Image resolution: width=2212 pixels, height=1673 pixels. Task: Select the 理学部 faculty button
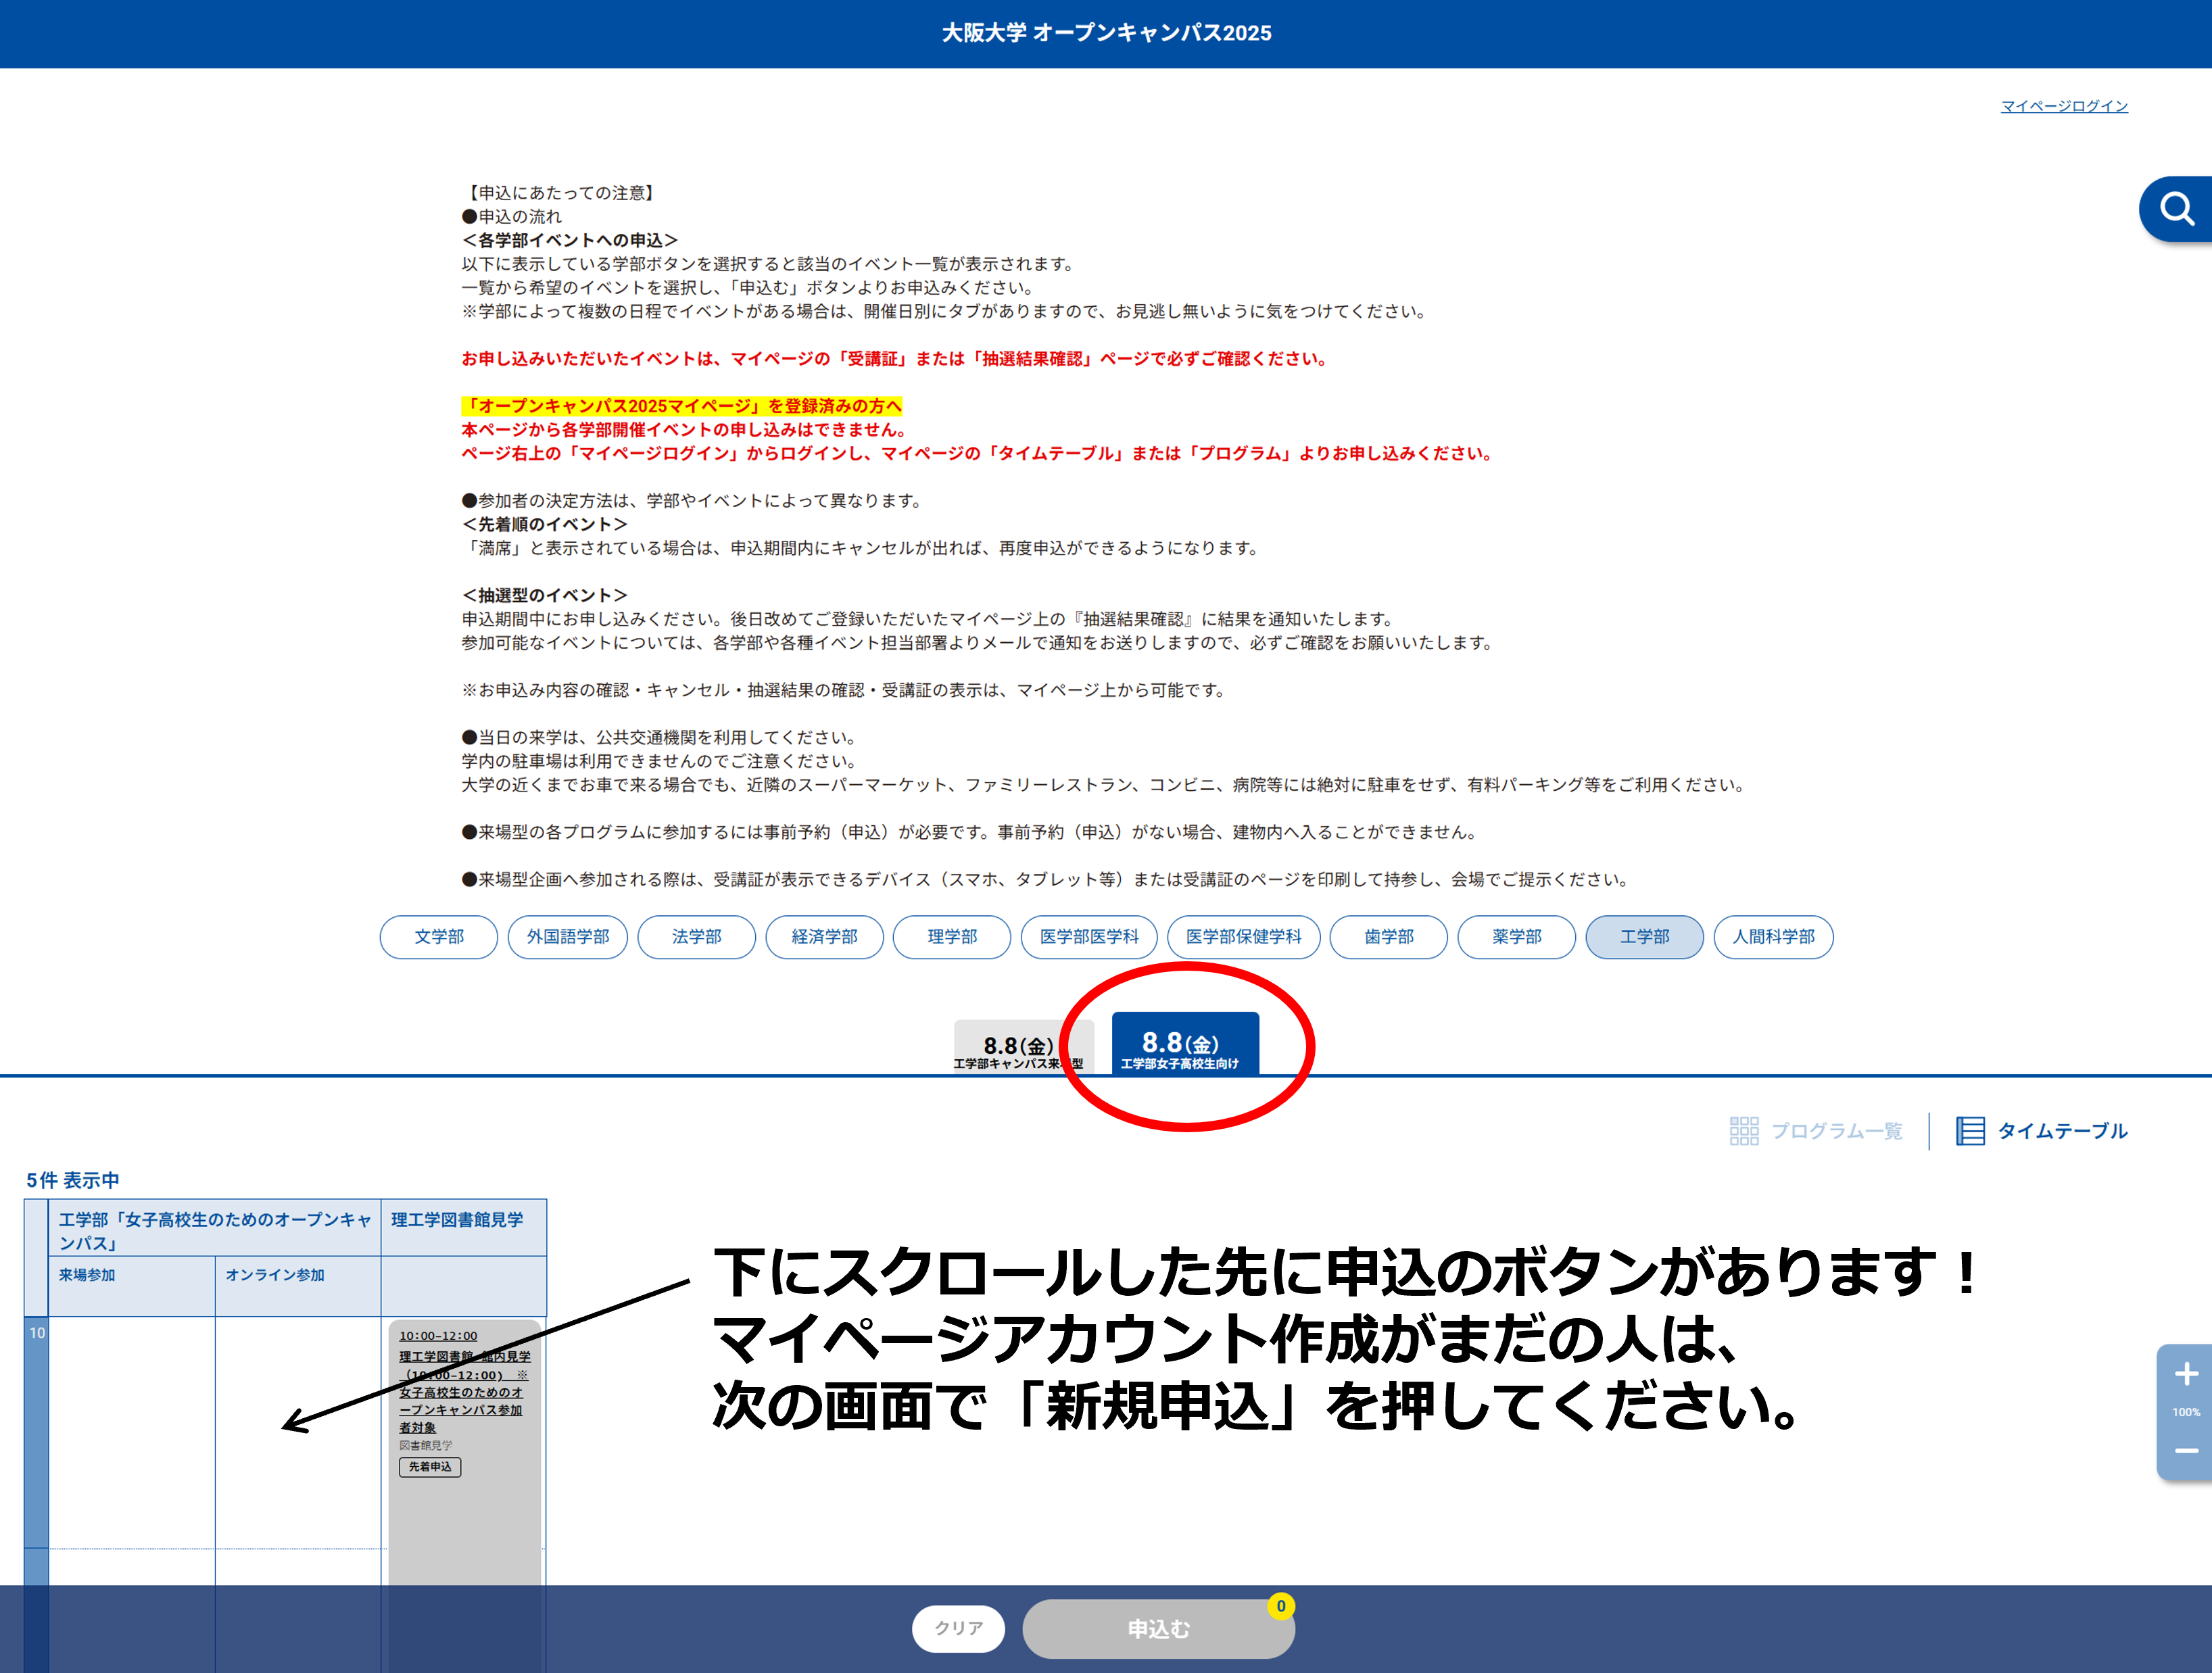952,937
